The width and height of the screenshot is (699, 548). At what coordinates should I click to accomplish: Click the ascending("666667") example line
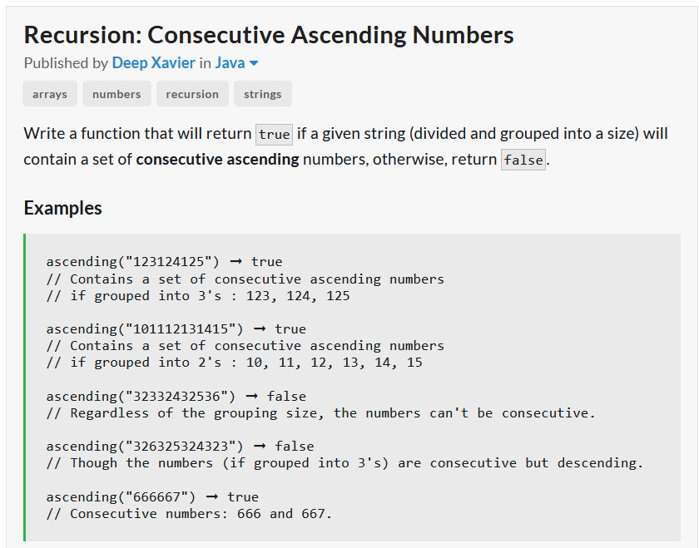[152, 496]
